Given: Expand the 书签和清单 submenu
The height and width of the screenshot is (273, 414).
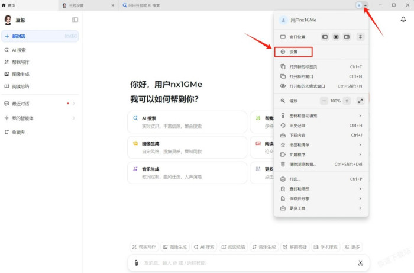Looking at the screenshot, I should click(321, 145).
